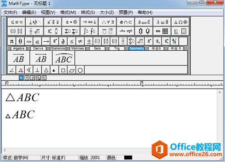Switch to the Algebra tab
The height and width of the screenshot is (162, 225).
(18, 48)
